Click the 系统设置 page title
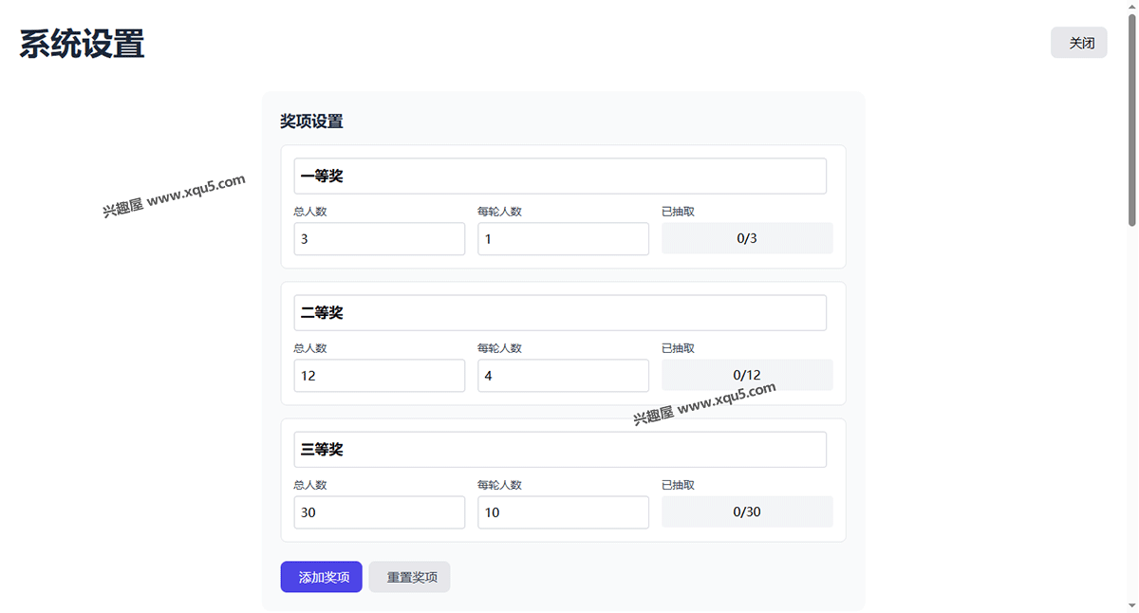The height and width of the screenshot is (613, 1139). coord(83,45)
